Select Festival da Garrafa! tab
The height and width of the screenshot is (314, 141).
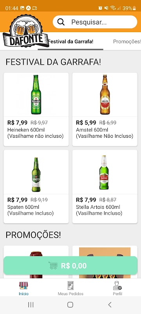tap(71, 42)
